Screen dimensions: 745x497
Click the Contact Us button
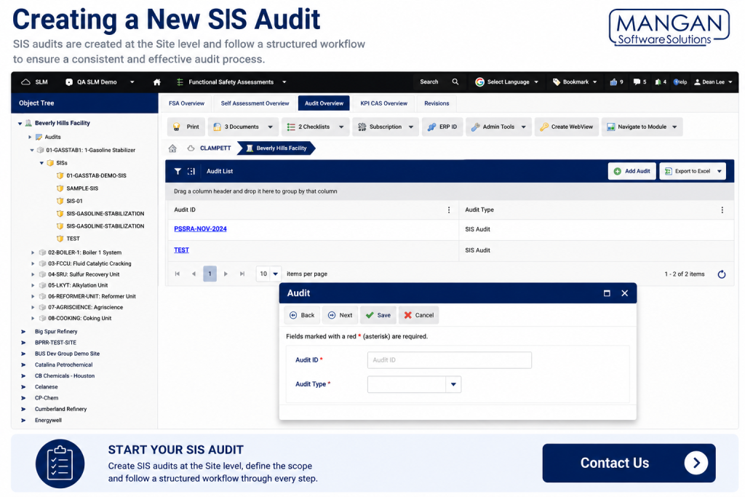[629, 464]
